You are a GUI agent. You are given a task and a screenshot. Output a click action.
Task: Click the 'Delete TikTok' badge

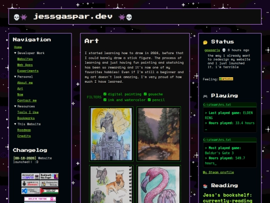40,199
